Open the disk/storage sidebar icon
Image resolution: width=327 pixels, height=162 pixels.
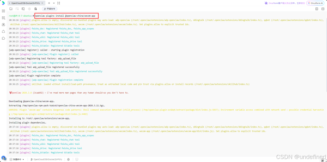tap(3, 25)
